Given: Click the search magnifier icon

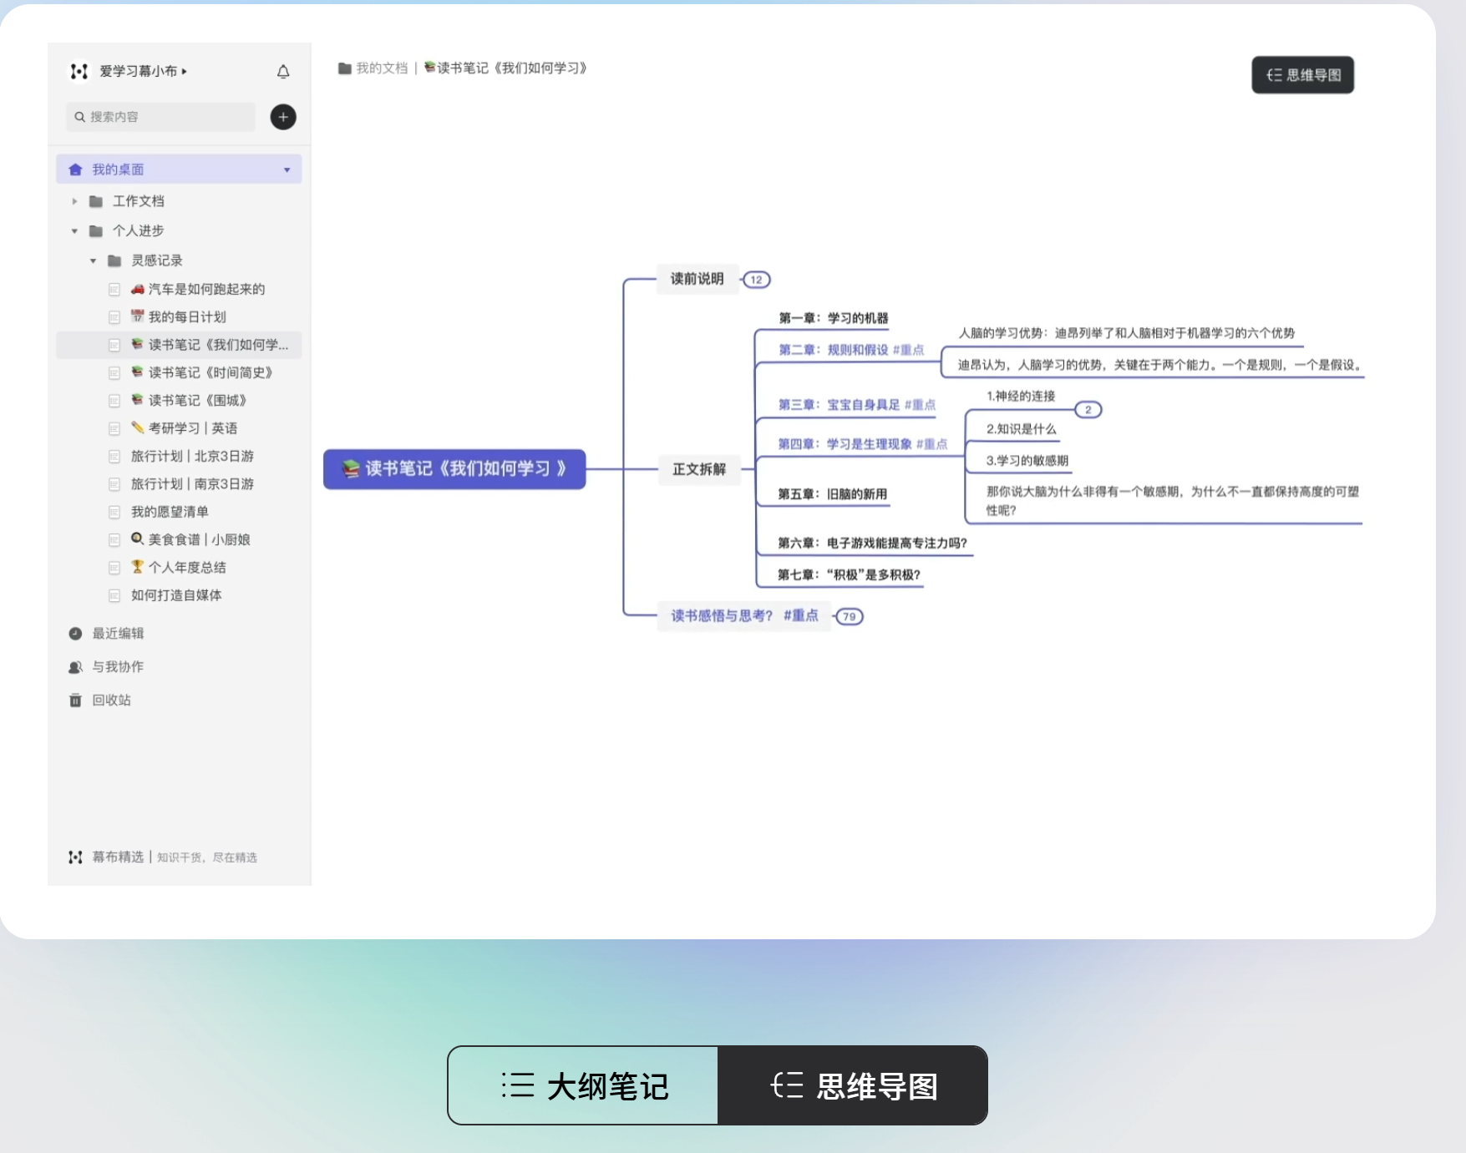Looking at the screenshot, I should [x=79, y=117].
